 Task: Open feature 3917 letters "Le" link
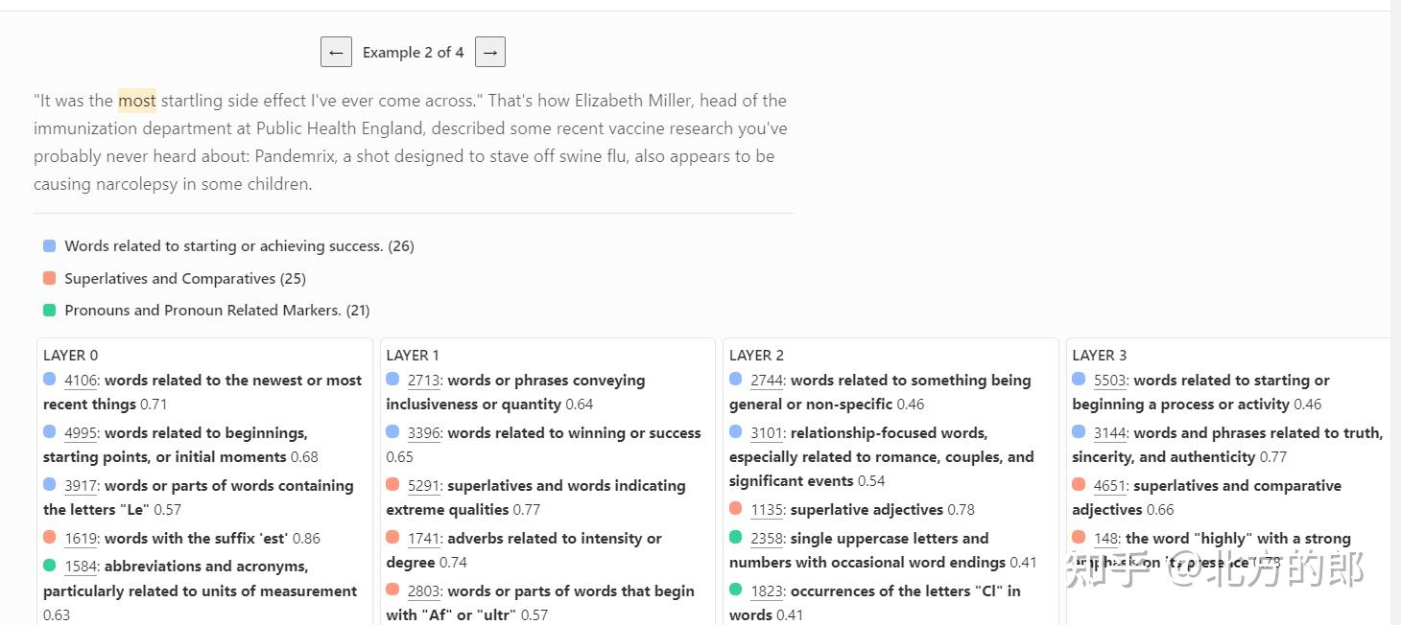point(81,486)
